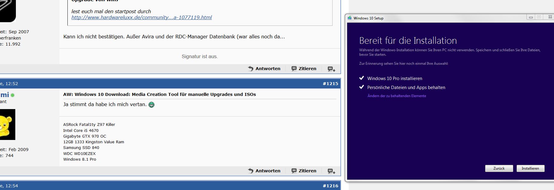Open post number #1215 permalink
Screen dimensions: 554x190
point(330,84)
